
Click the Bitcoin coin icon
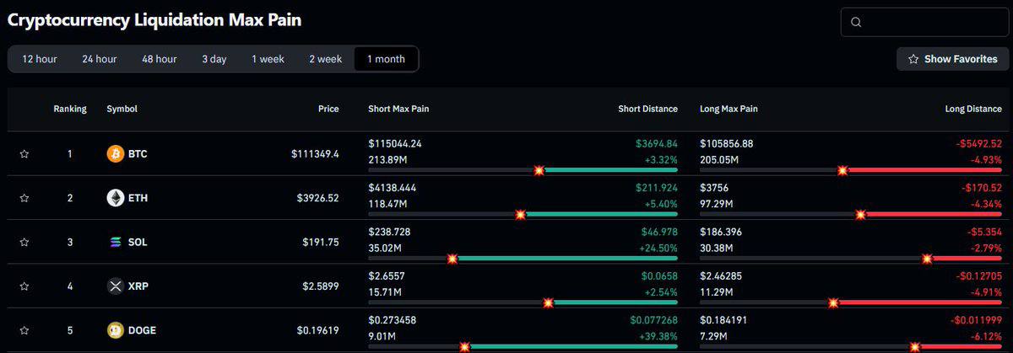[x=115, y=154]
